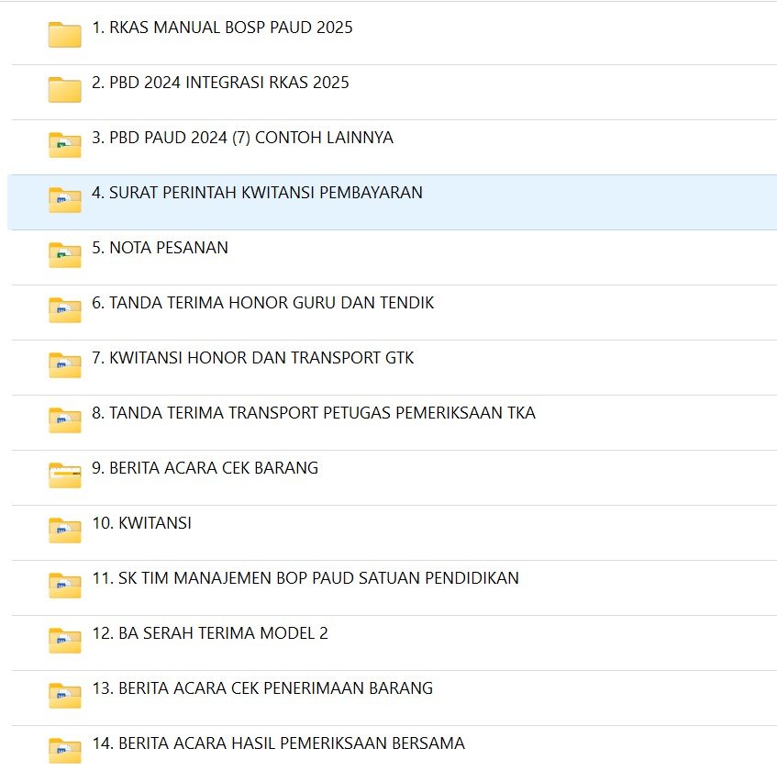Click folder icon for BA SERAH TERIMA MODEL 2
Screen dimensions: 777x782
[65, 641]
